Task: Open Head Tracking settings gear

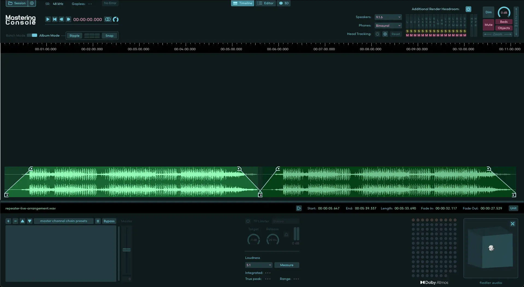Action: [385, 34]
